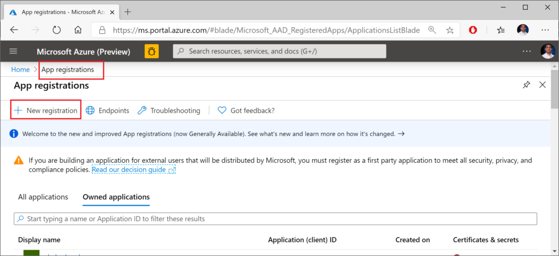The image size is (559, 256).
Task: Click App registrations in the breadcrumb
Action: coord(68,70)
